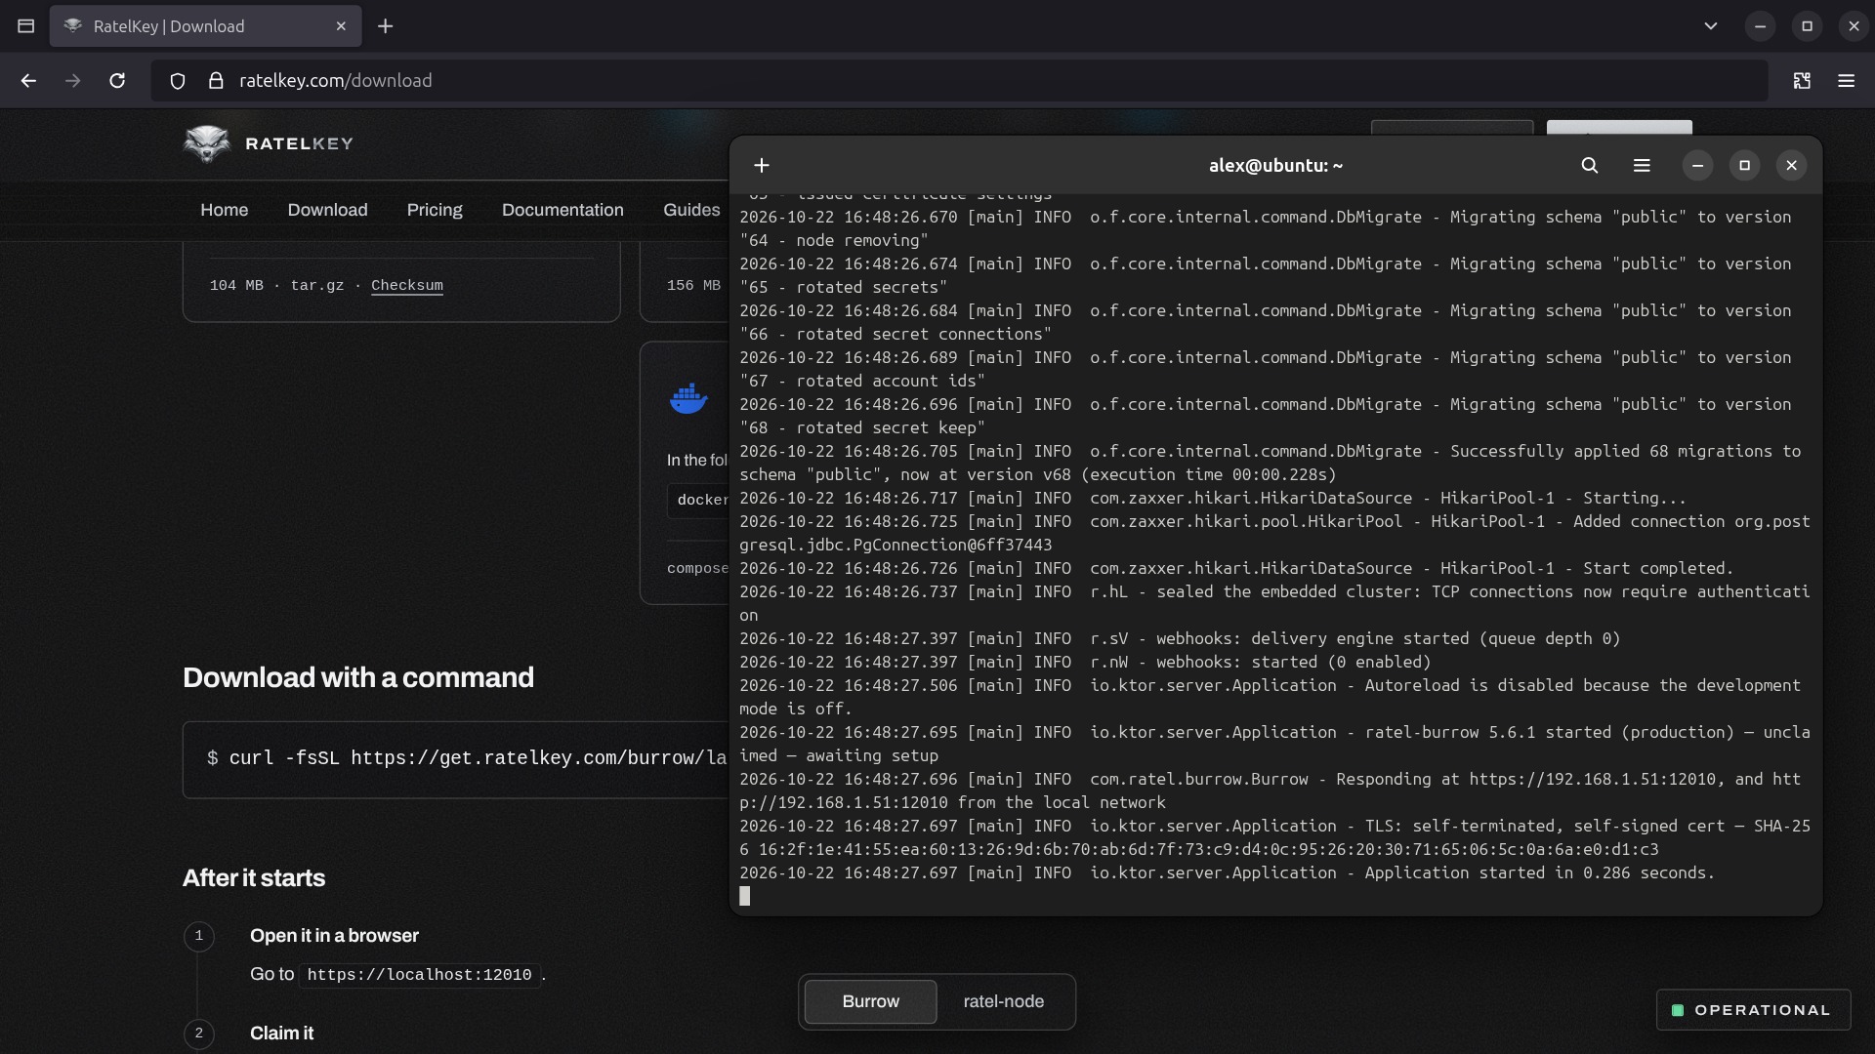
Task: Go to the Home nav item
Action: pos(225,210)
